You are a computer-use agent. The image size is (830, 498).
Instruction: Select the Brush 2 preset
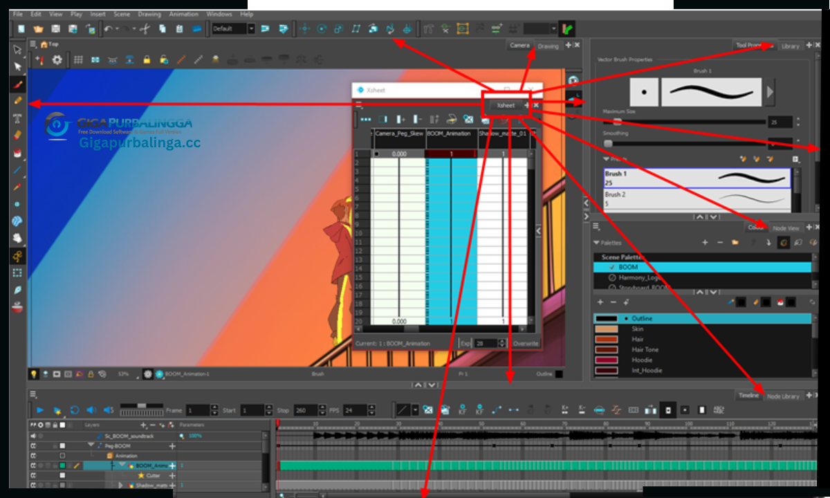(x=697, y=200)
